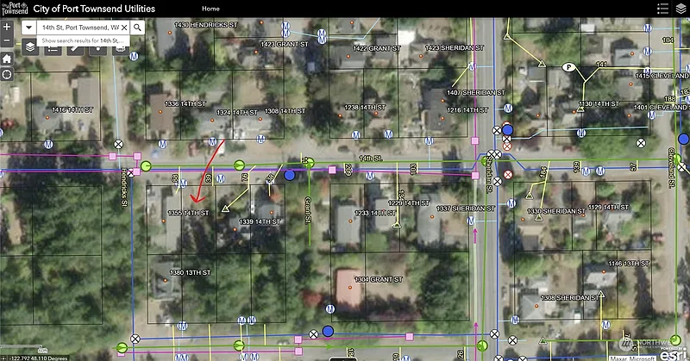The width and height of the screenshot is (690, 361).
Task: Click the City of Port Townsend logo
Action: 14,8
